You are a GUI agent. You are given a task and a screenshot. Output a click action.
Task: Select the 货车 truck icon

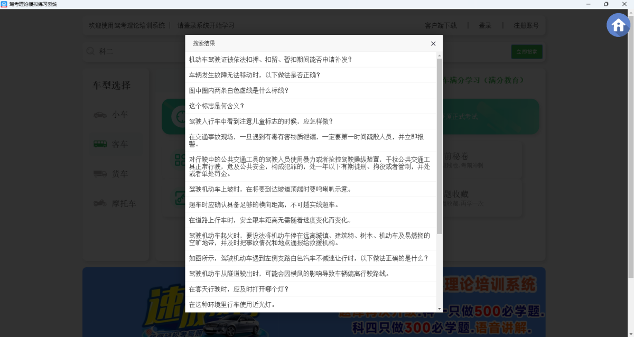pos(100,173)
